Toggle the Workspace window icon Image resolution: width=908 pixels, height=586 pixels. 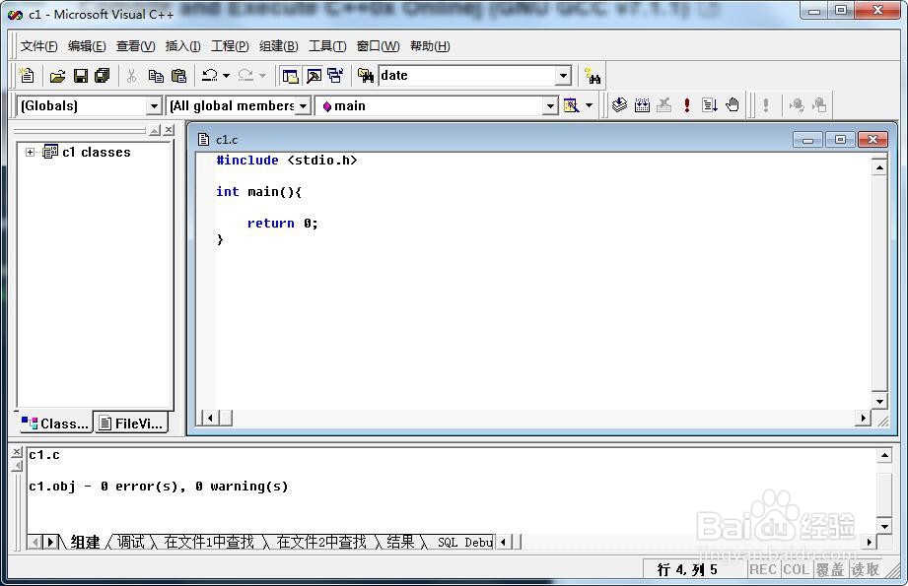(290, 76)
